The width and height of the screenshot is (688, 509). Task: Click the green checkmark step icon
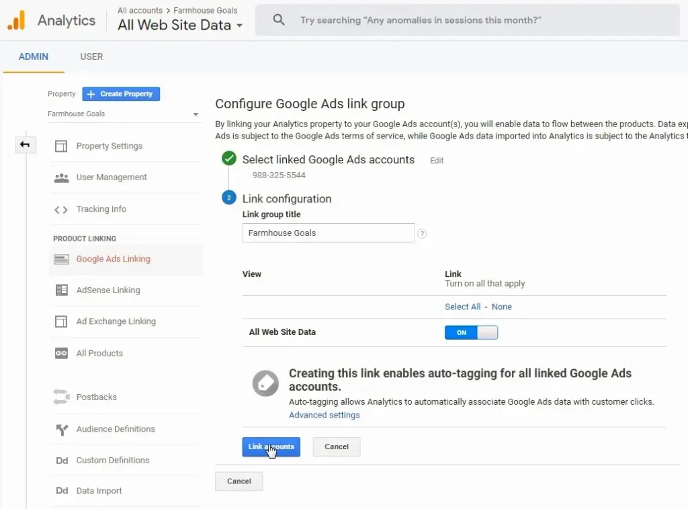[x=228, y=158]
